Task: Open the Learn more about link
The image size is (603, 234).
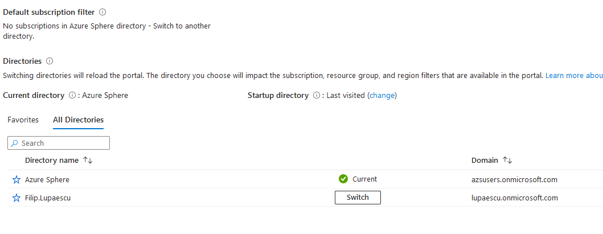Action: (574, 75)
